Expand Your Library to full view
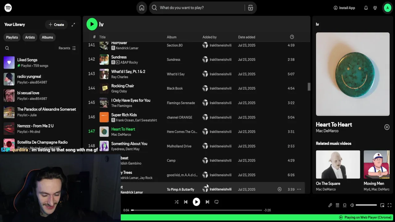395x222 pixels. point(73,25)
